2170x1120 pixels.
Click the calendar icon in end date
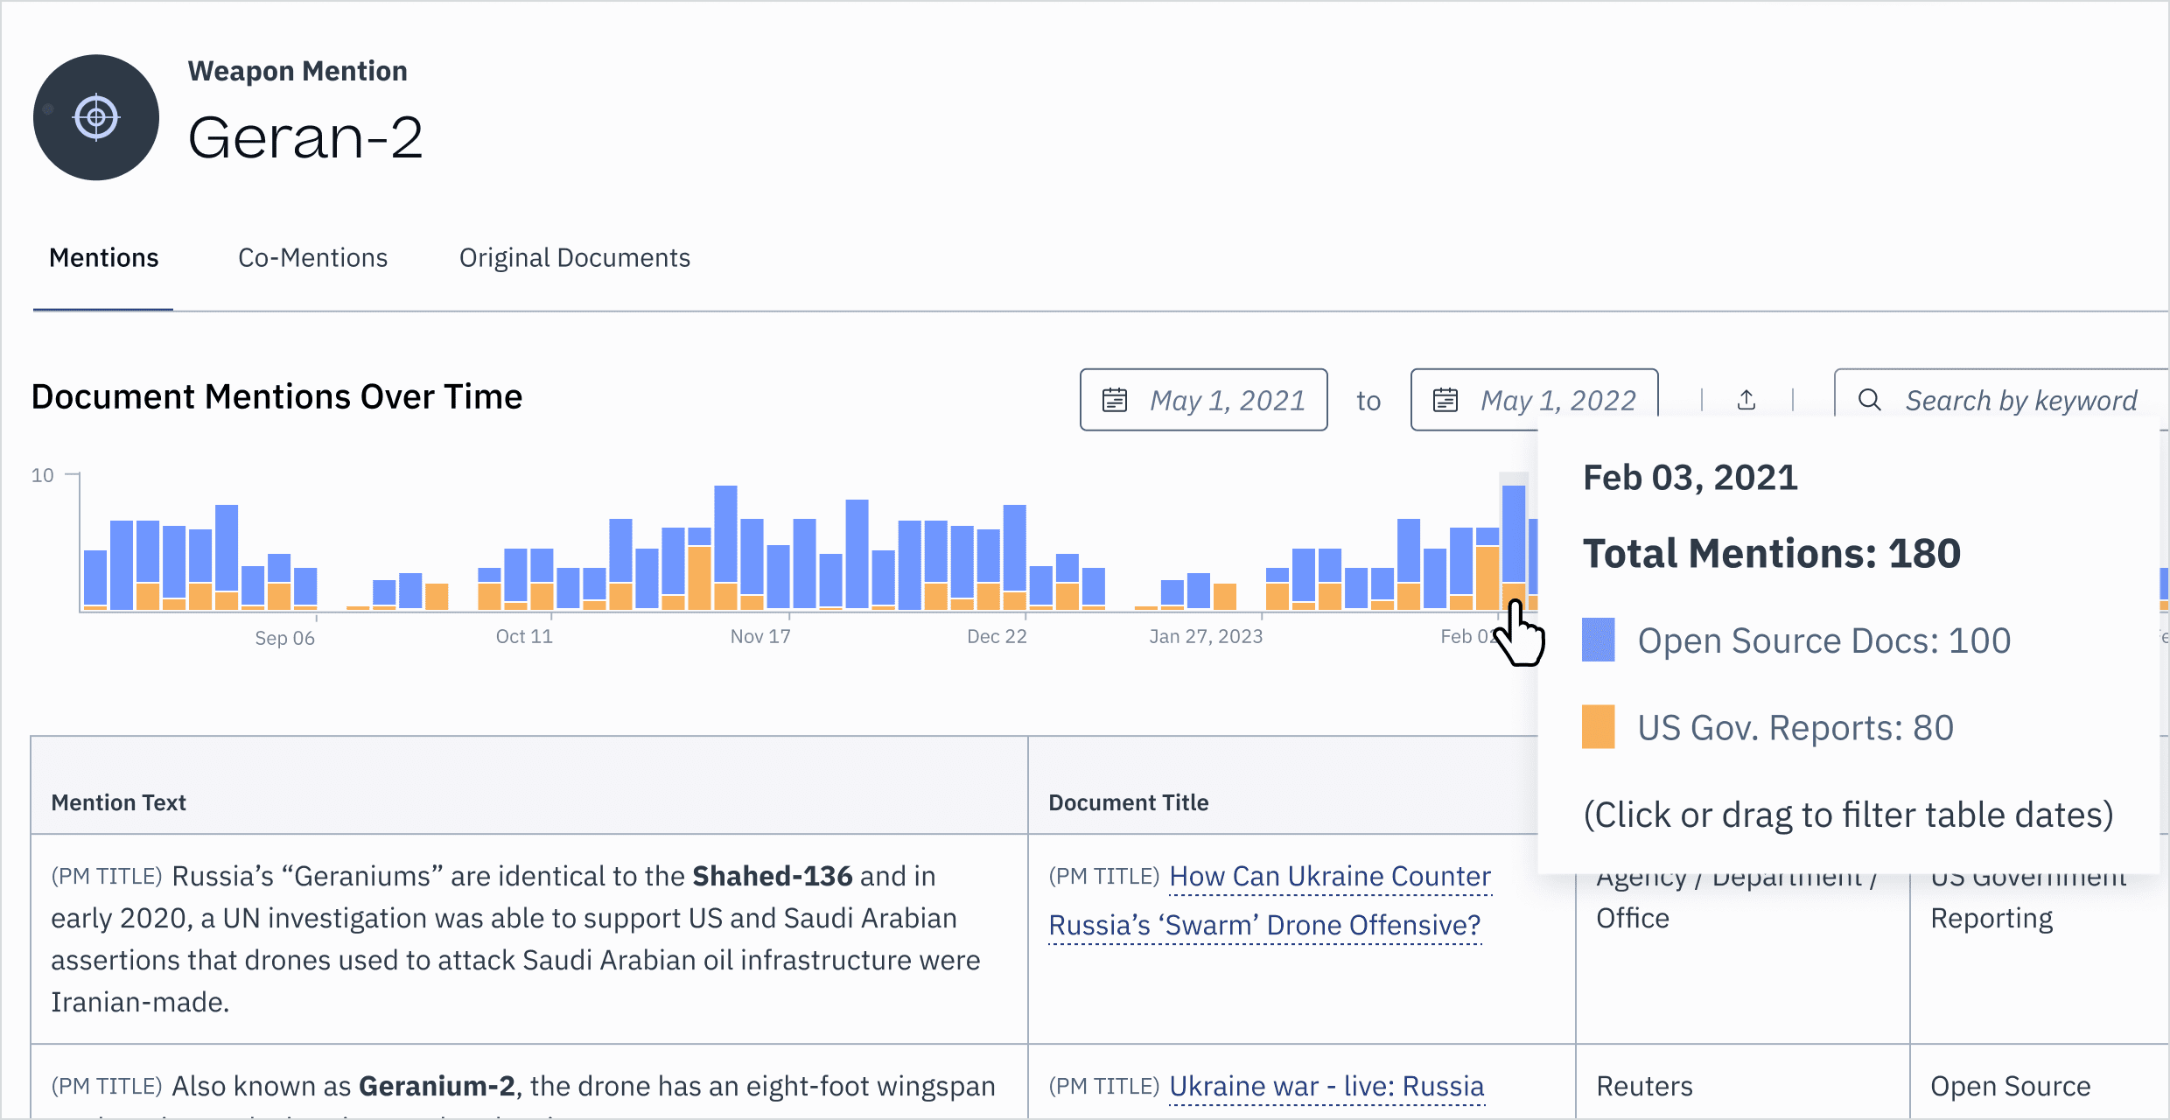pos(1445,400)
